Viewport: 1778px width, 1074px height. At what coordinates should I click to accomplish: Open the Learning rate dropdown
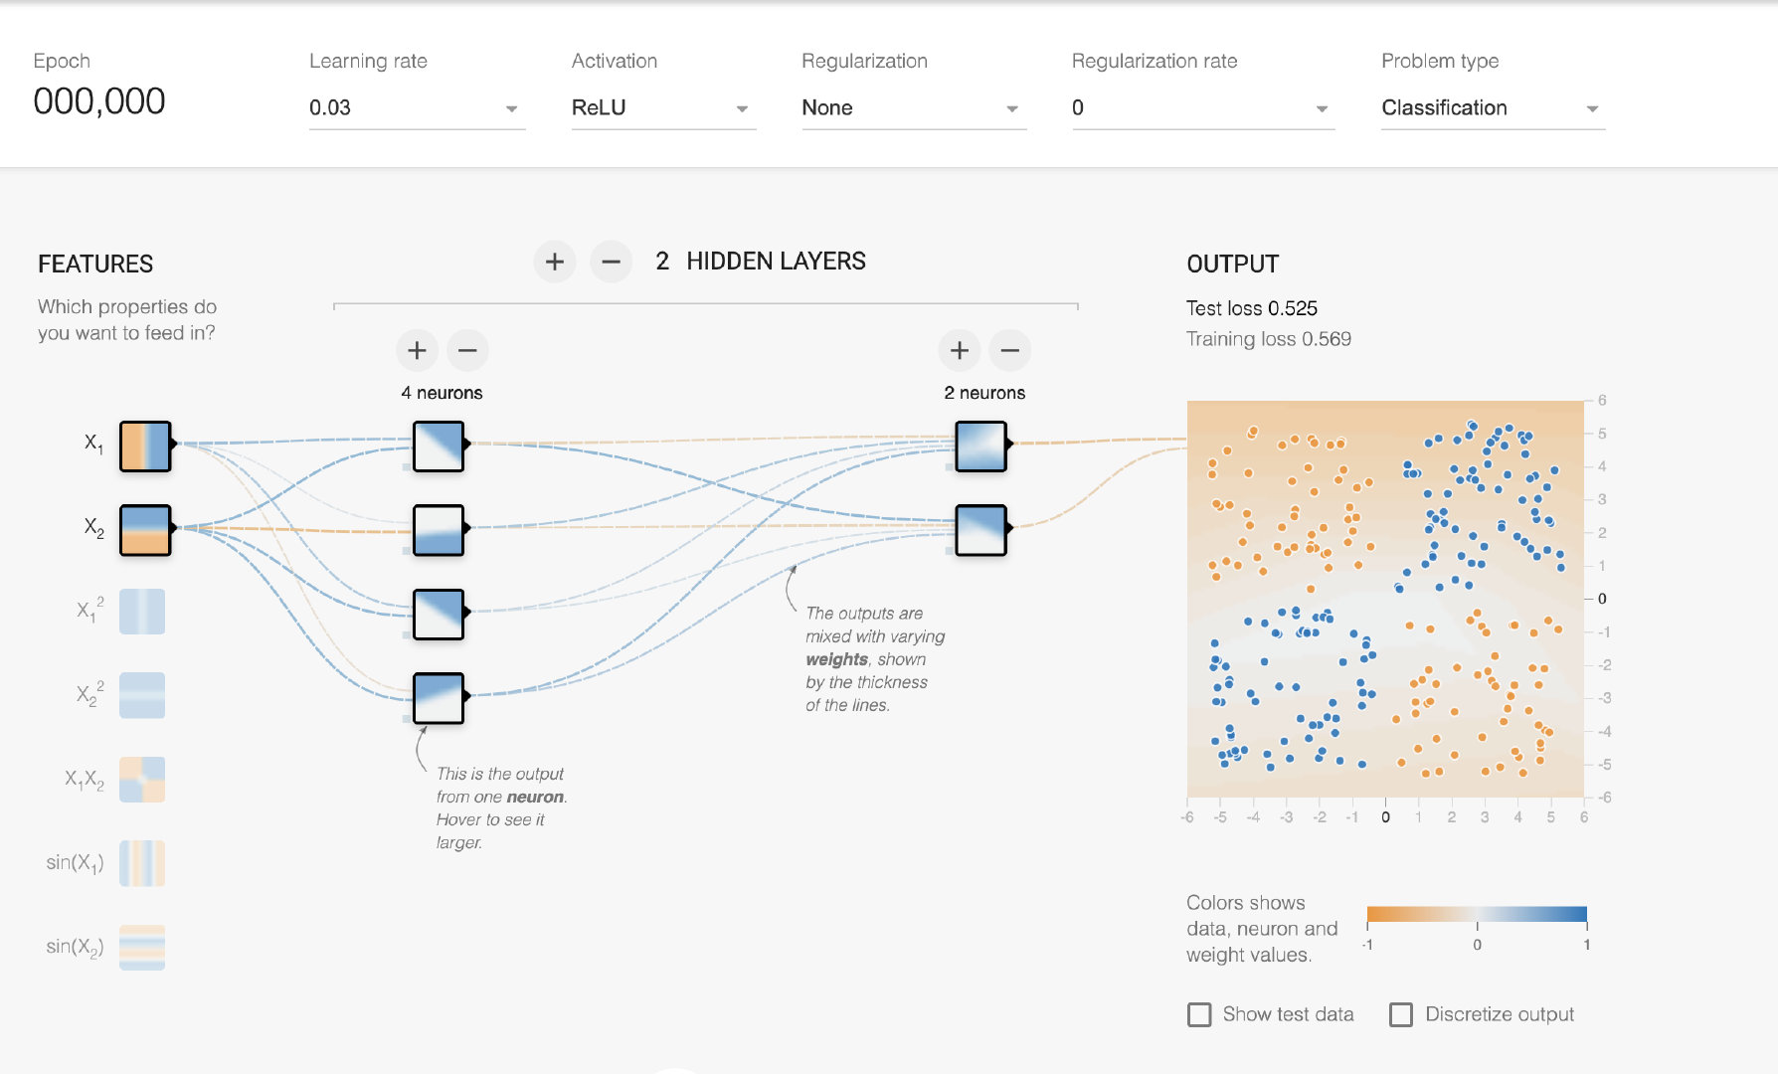(x=417, y=108)
